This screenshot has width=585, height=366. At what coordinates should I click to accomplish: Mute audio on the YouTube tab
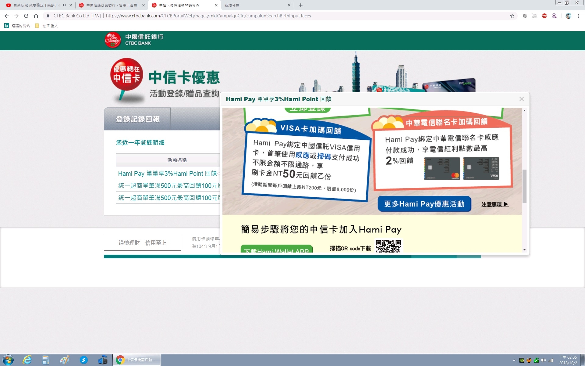tap(64, 5)
